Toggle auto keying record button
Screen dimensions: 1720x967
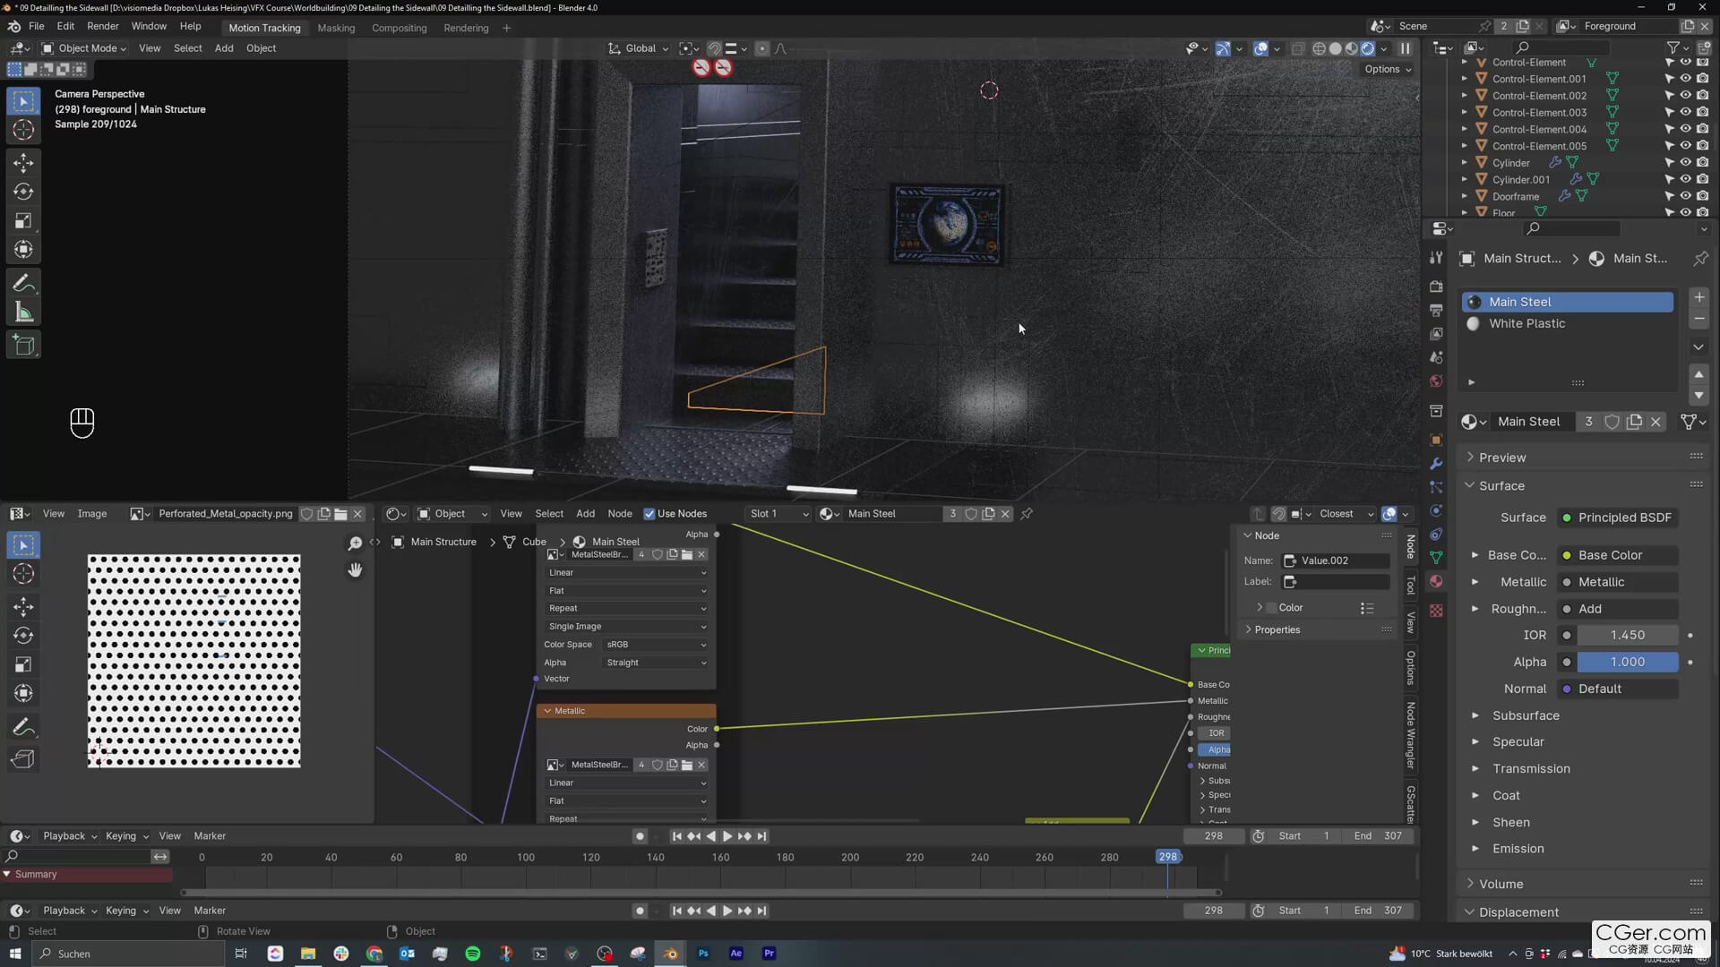tap(640, 836)
